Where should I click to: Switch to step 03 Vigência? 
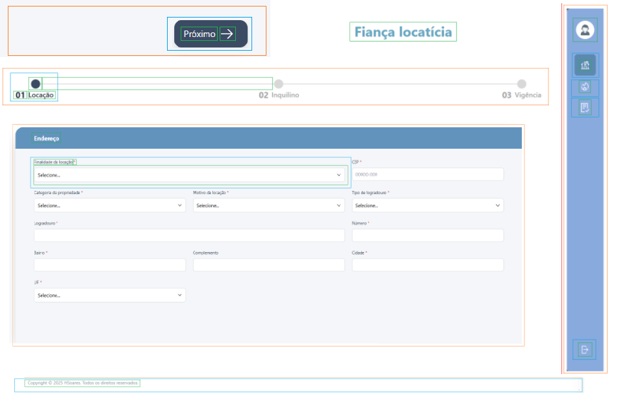[x=521, y=84]
